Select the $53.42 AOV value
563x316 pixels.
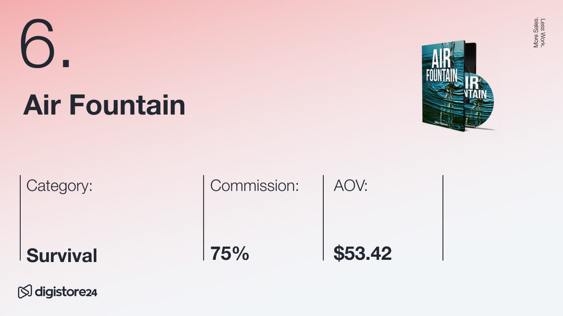pyautogui.click(x=362, y=253)
